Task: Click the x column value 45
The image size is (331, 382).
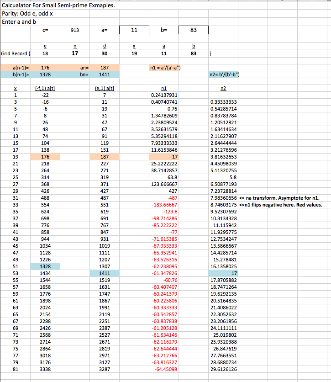Action: pyautogui.click(x=16, y=246)
